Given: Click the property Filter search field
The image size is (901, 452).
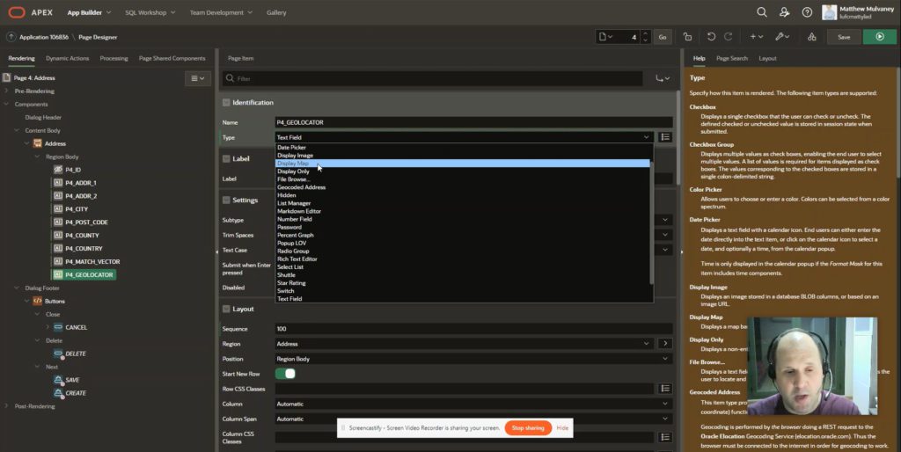Looking at the screenshot, I should (x=434, y=78).
